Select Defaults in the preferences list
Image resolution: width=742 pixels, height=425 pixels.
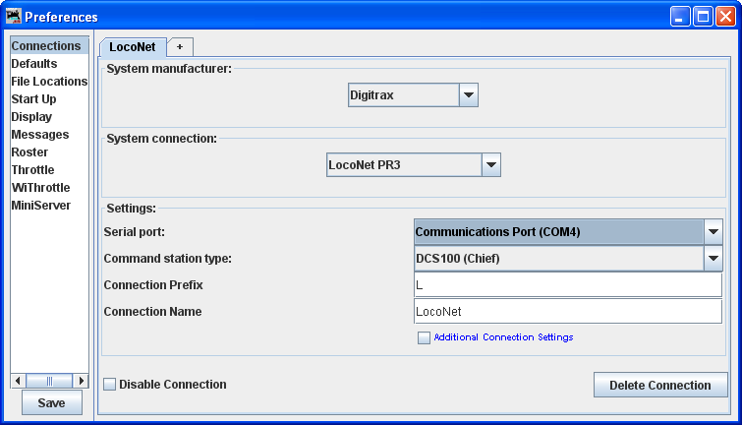[34, 64]
